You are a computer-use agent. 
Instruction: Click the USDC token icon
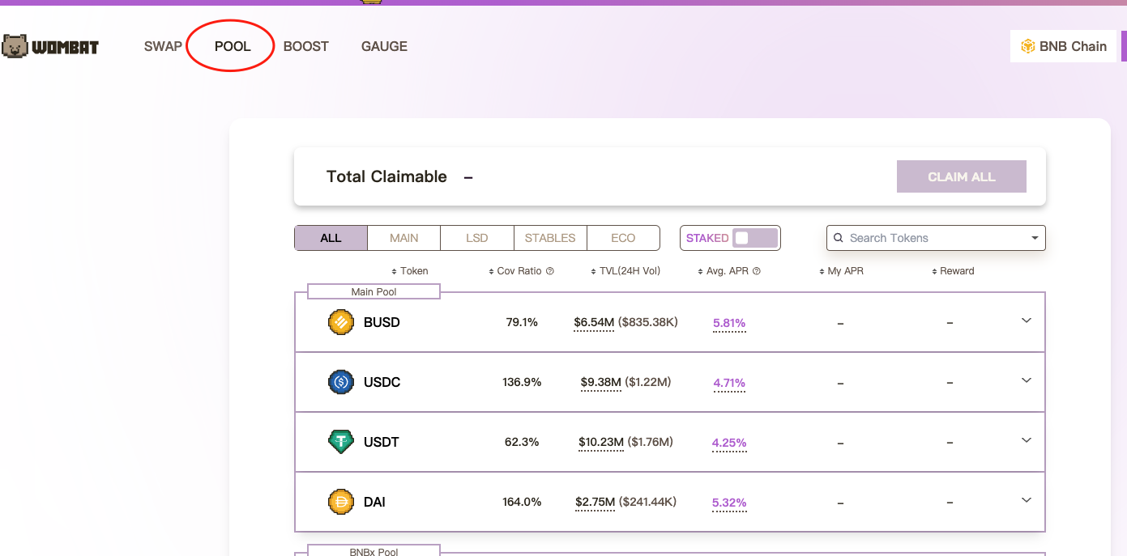pos(341,382)
